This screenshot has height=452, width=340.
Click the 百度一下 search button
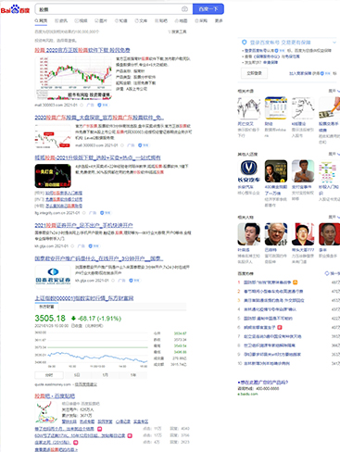(208, 9)
